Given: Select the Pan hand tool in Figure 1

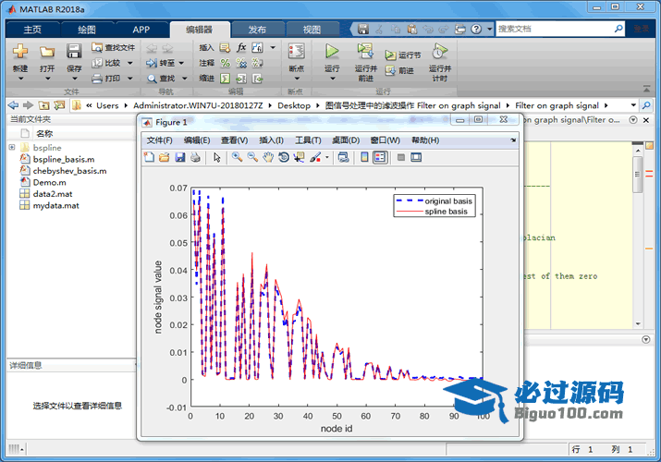Looking at the screenshot, I should click(268, 157).
